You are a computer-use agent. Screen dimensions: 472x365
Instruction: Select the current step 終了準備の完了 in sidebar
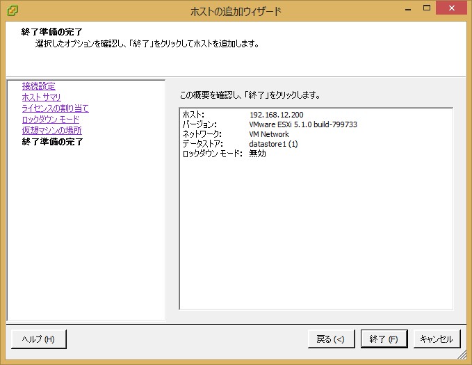pyautogui.click(x=52, y=142)
